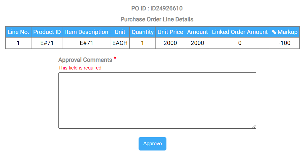Click the E#71 Product ID cell

(47, 43)
